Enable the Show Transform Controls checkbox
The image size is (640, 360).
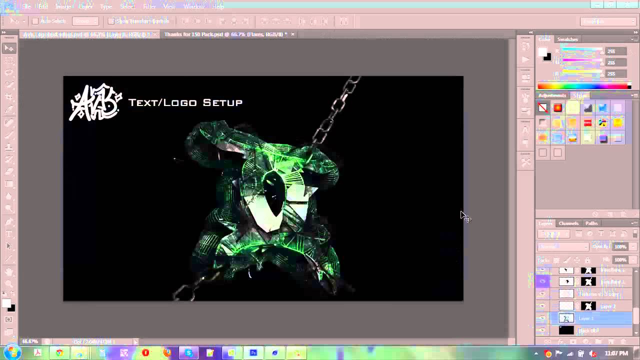tap(111, 21)
